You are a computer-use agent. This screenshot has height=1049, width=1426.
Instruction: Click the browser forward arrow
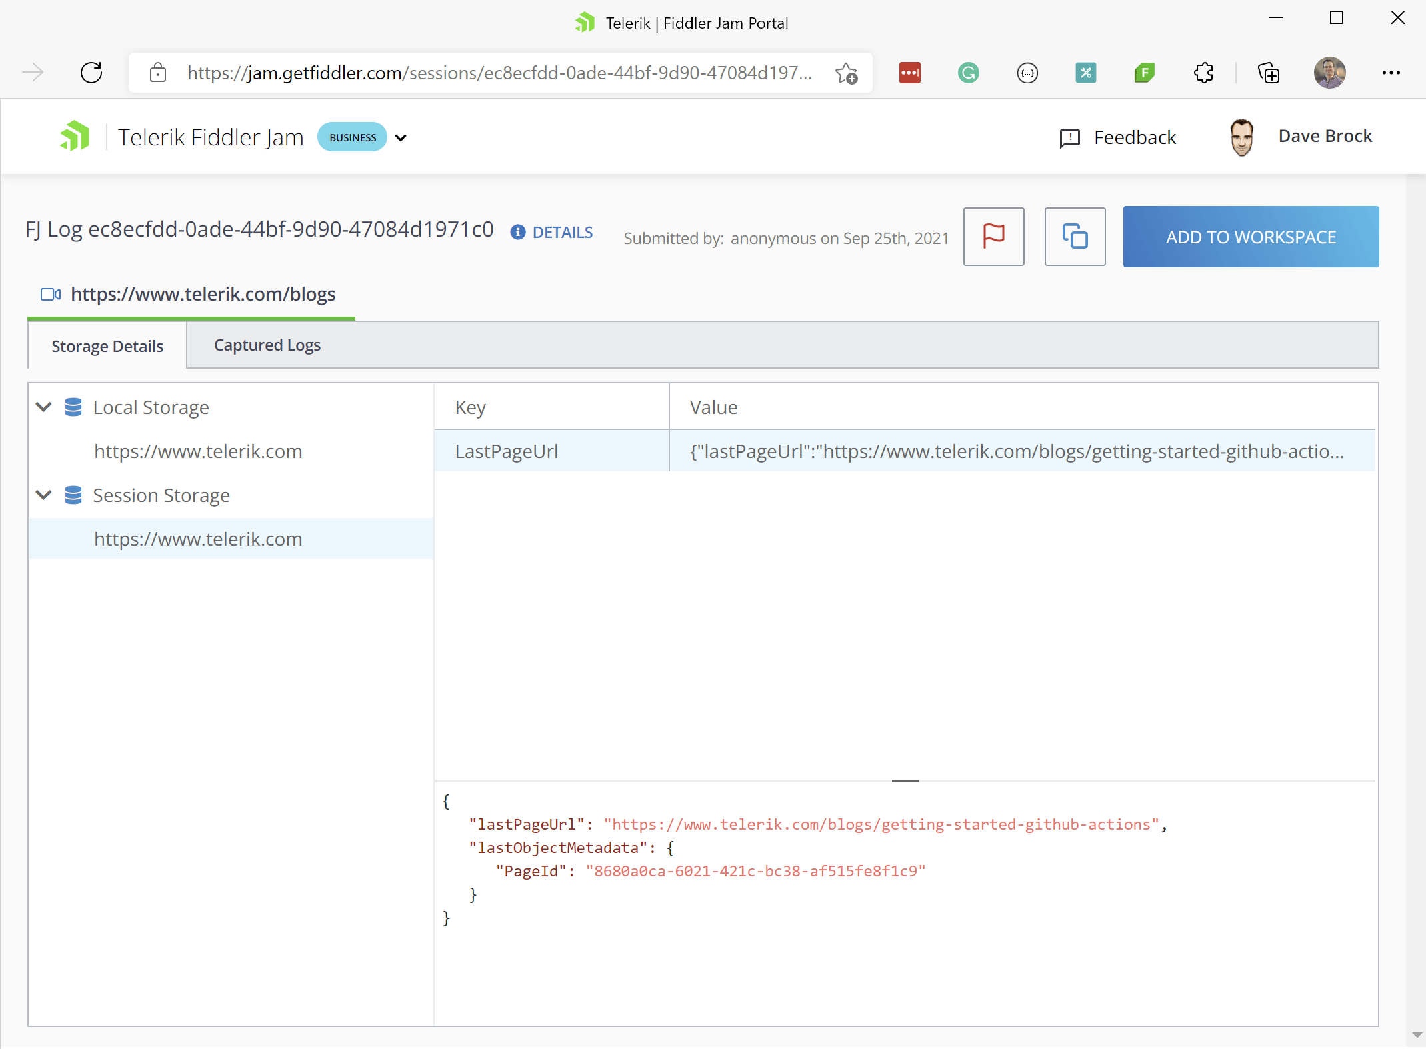click(33, 73)
